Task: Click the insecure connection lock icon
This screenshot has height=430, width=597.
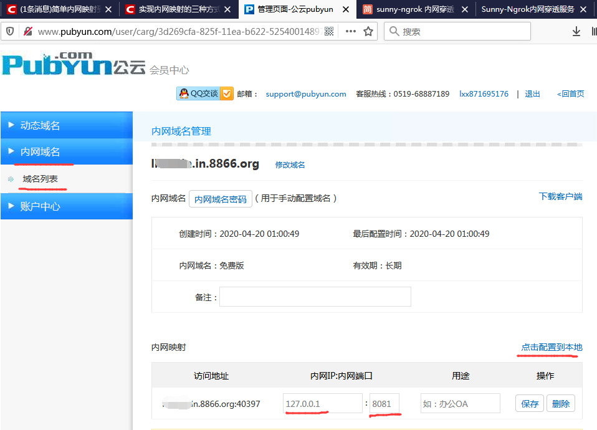Action: point(28,31)
